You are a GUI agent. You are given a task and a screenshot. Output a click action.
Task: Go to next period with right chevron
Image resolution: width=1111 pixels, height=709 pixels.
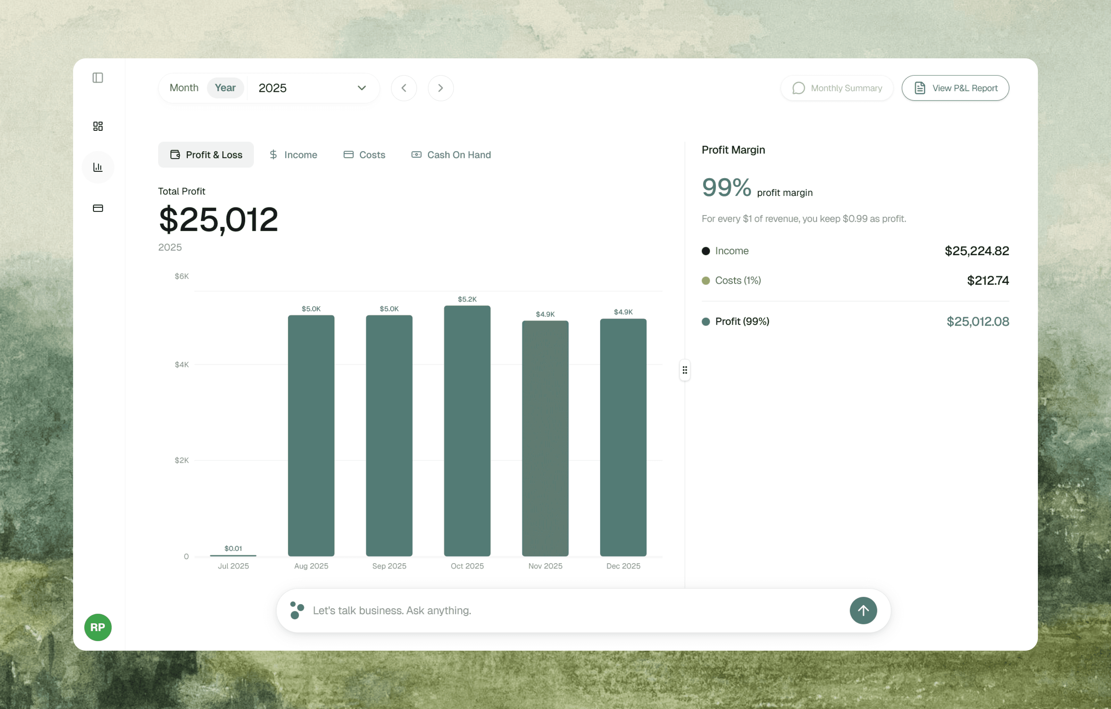pyautogui.click(x=440, y=88)
